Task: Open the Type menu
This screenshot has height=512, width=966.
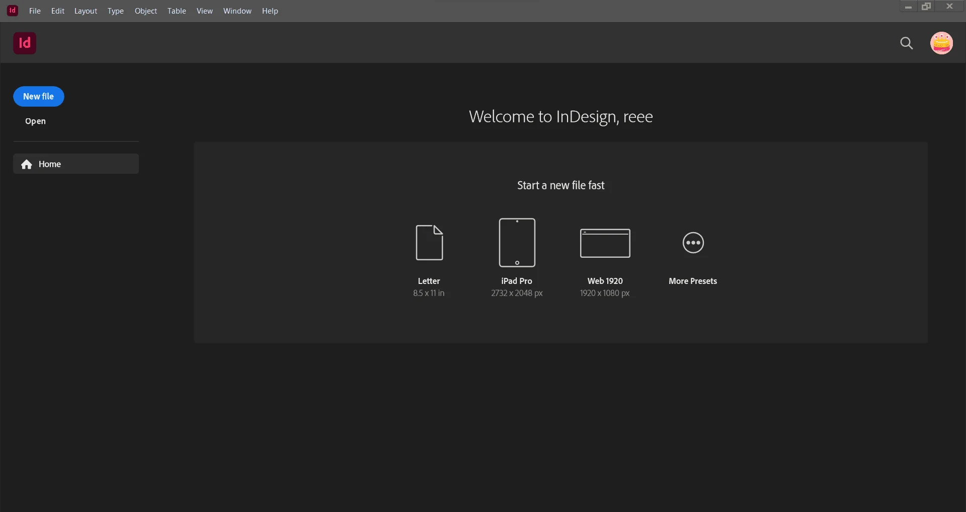Action: coord(116,11)
